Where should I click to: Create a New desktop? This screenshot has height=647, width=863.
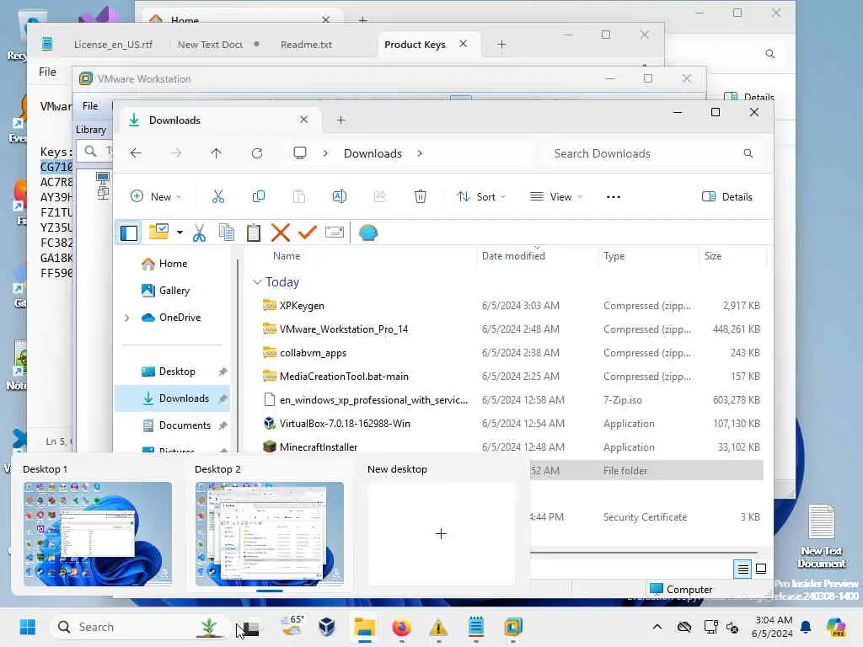(441, 533)
